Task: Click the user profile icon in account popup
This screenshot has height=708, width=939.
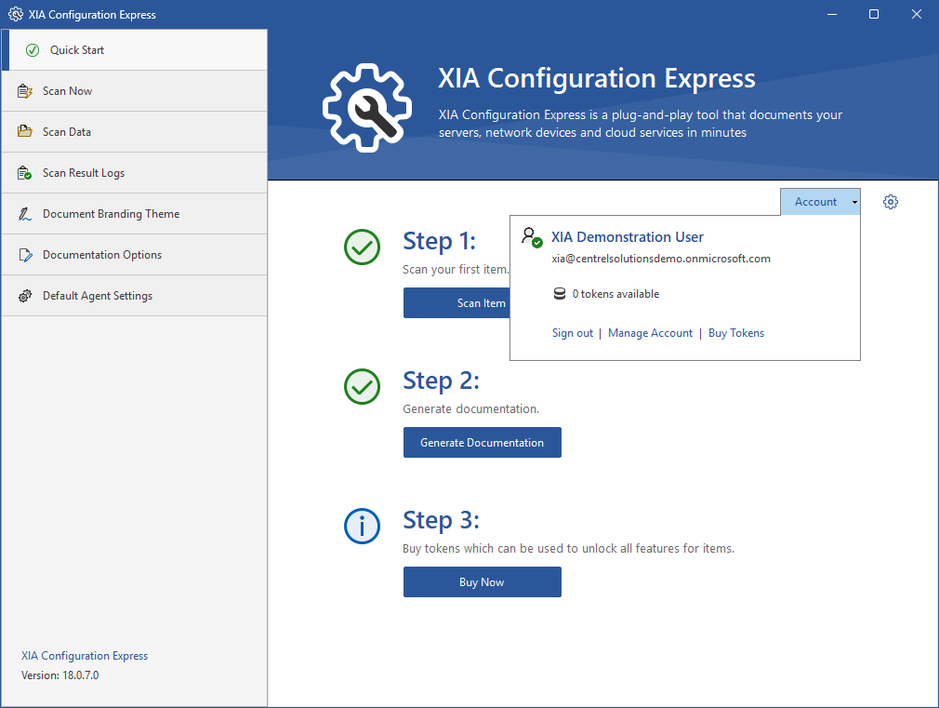Action: click(x=531, y=237)
